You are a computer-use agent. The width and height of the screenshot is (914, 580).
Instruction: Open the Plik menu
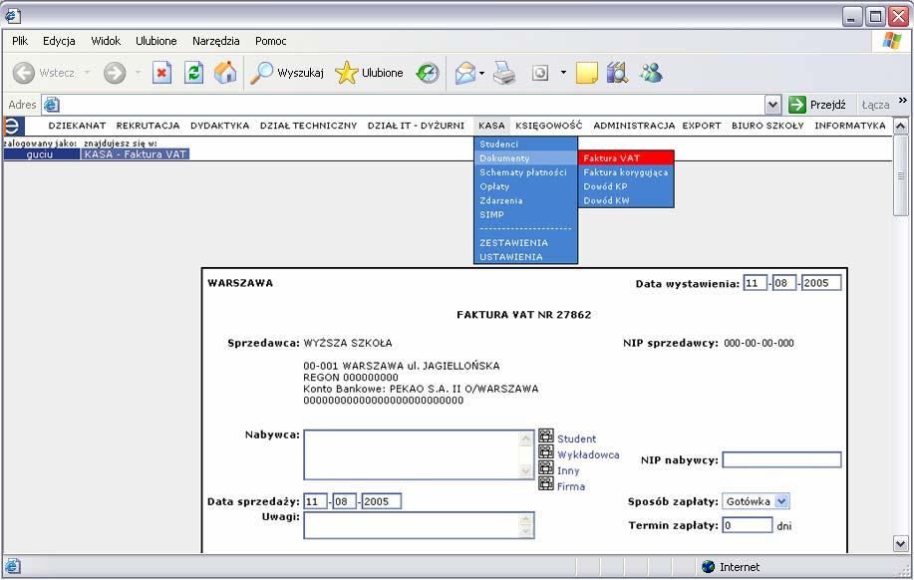[x=20, y=41]
